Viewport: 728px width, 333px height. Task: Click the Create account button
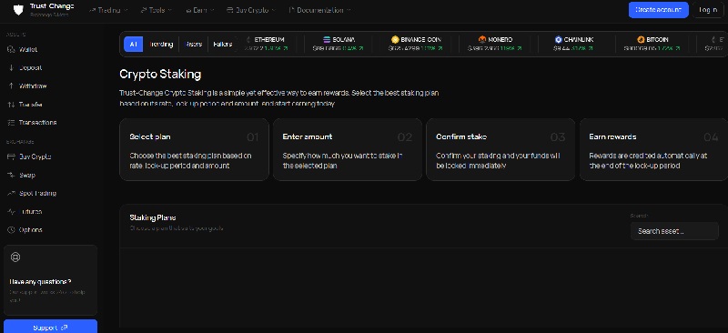point(658,10)
